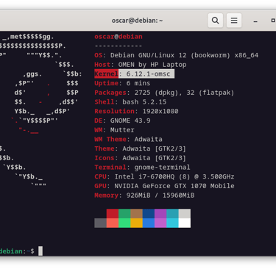276x269 pixels.
Task: Select the Icons Adwaita [GTK2/3] line
Action: point(140,158)
